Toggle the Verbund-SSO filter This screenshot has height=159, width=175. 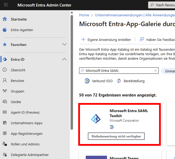pyautogui.click(x=99, y=81)
